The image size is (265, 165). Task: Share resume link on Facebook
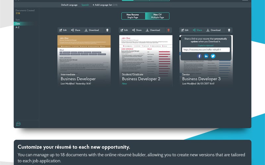[199, 56]
